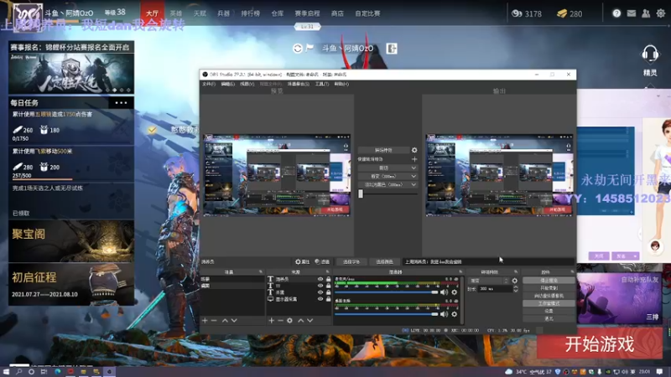The width and height of the screenshot is (671, 377).
Task: Open 桌面音频 mixer channel gear settings
Action: point(454,314)
